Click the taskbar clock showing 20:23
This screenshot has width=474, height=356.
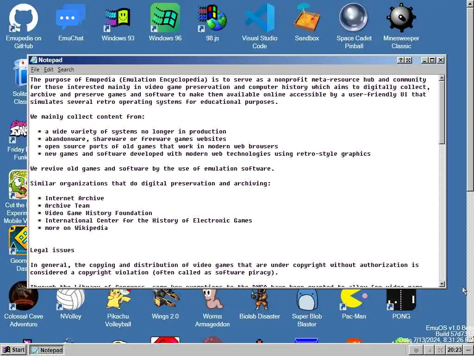455,350
